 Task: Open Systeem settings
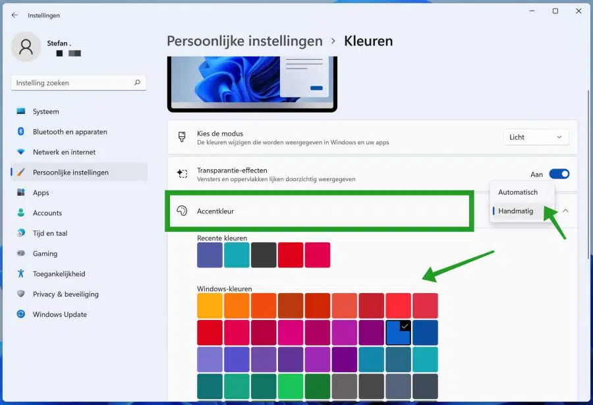pyautogui.click(x=78, y=111)
